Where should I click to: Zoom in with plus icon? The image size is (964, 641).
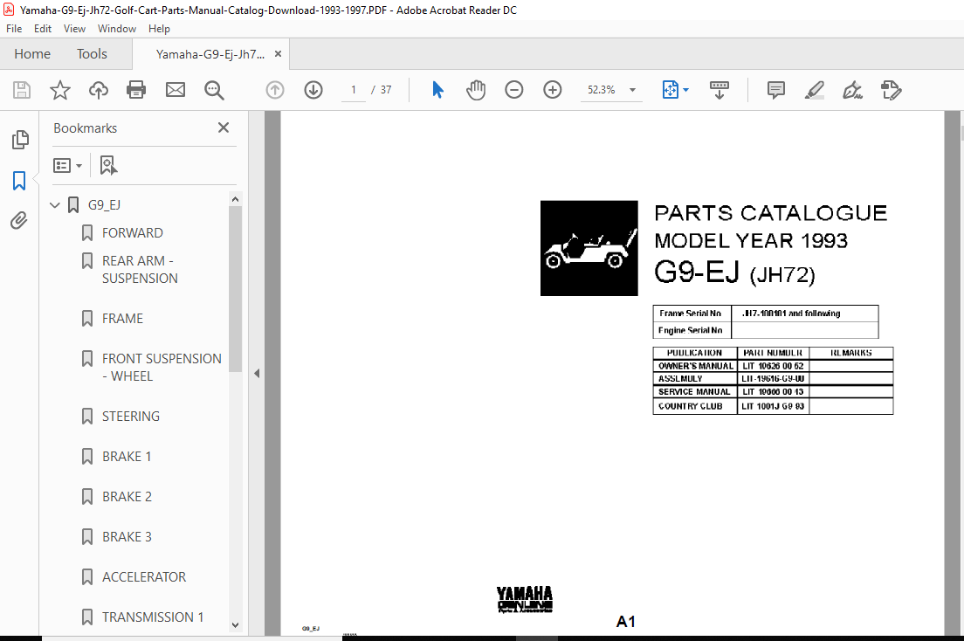553,91
